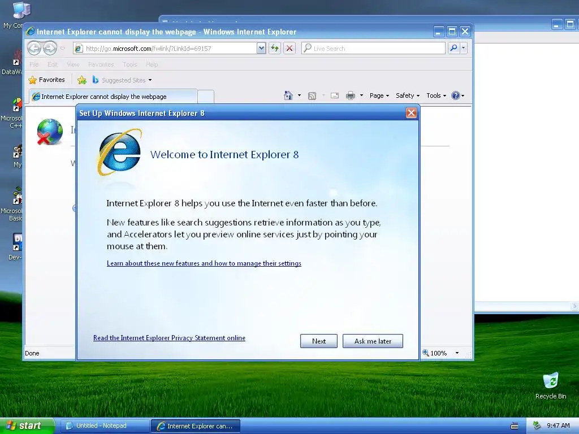Click the Ask me later button

373,341
